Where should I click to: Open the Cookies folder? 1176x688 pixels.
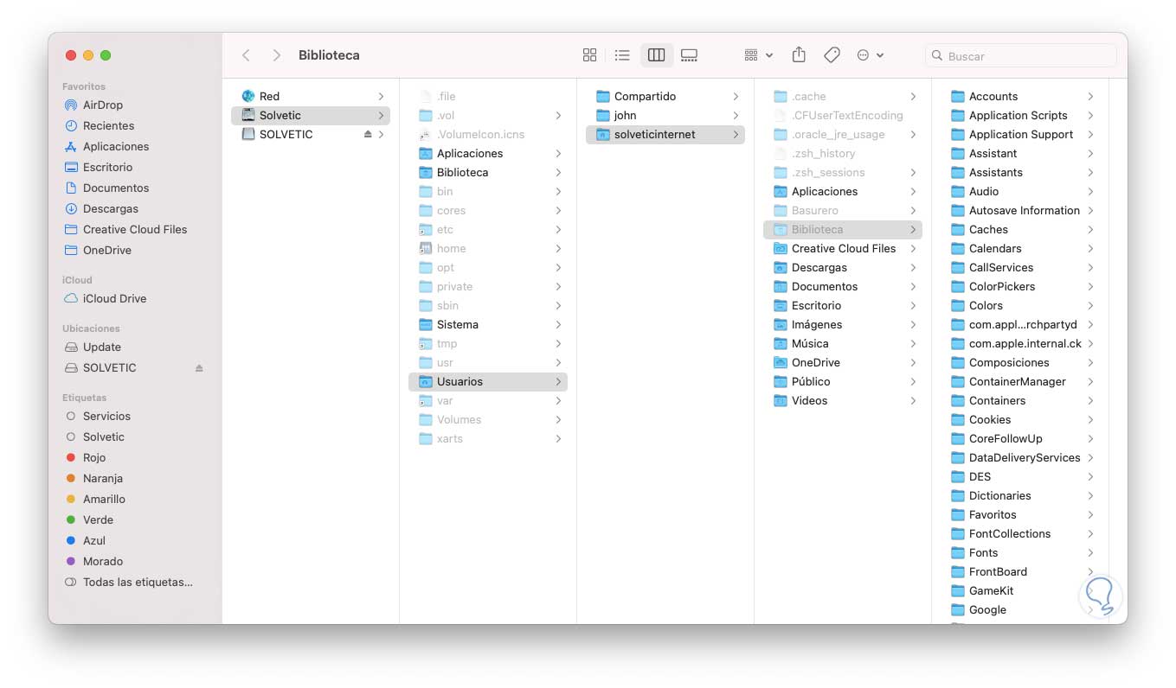(1020, 419)
